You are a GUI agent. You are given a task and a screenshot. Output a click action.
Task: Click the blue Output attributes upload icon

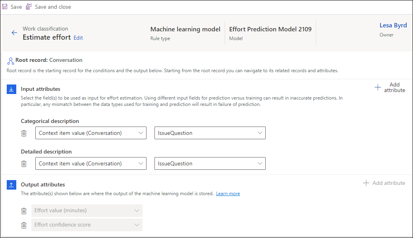coord(12,185)
